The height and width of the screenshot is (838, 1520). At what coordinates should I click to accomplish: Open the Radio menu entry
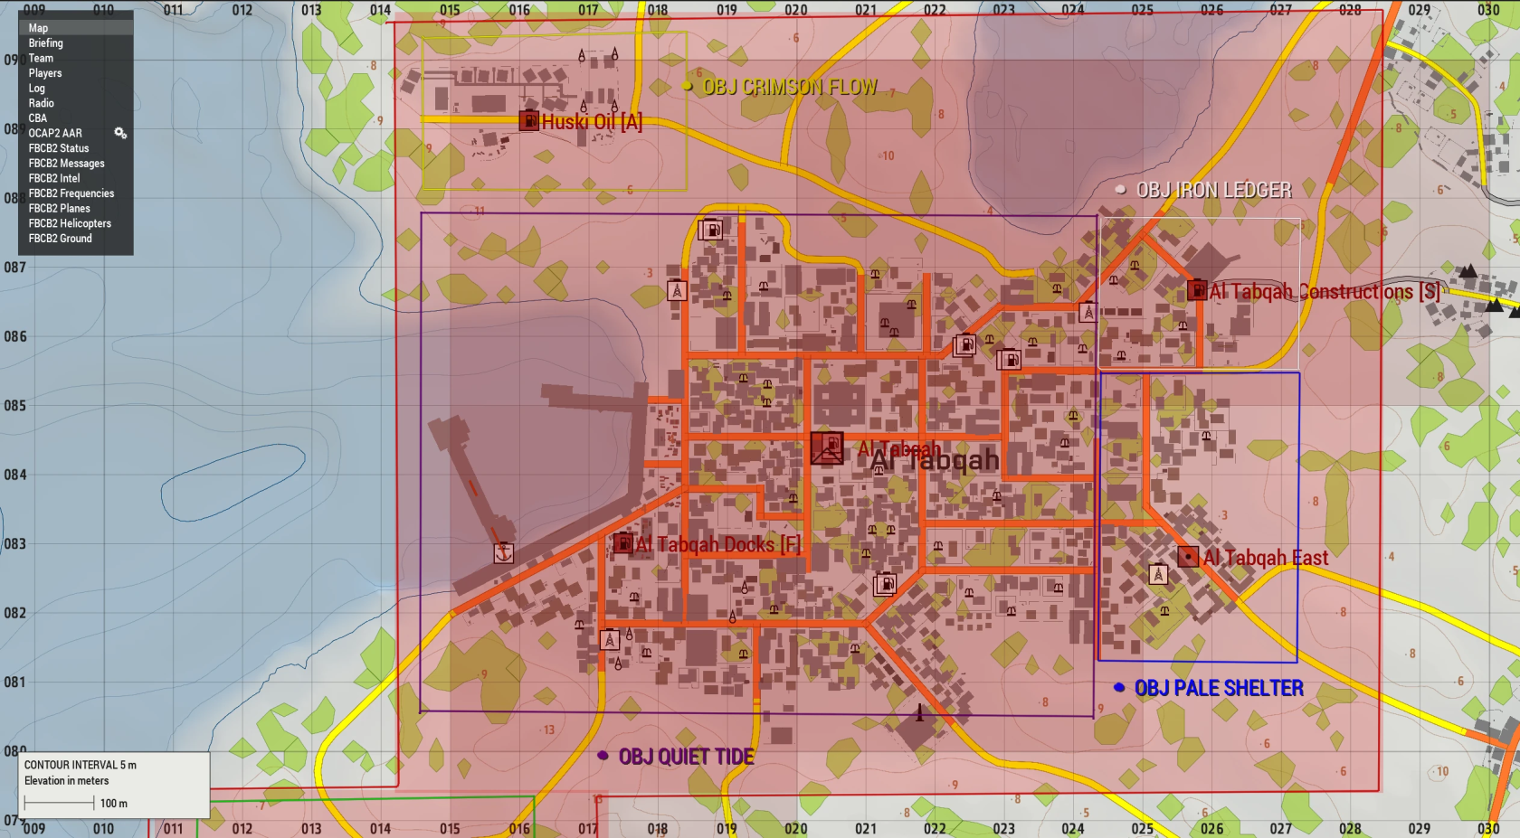click(41, 103)
